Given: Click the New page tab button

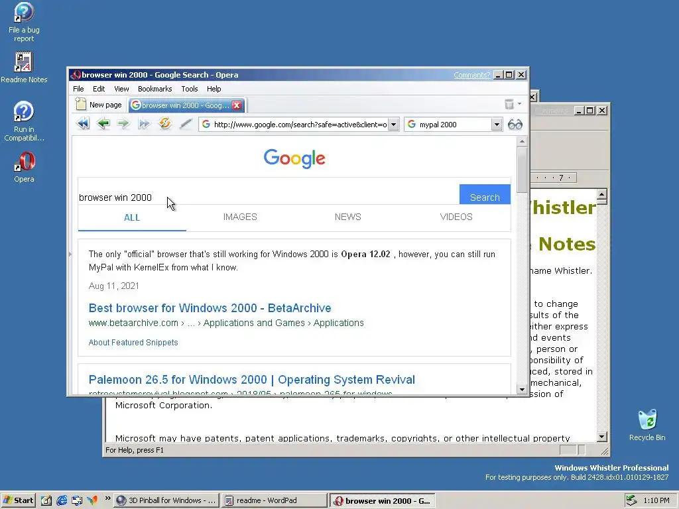Looking at the screenshot, I should click(99, 105).
